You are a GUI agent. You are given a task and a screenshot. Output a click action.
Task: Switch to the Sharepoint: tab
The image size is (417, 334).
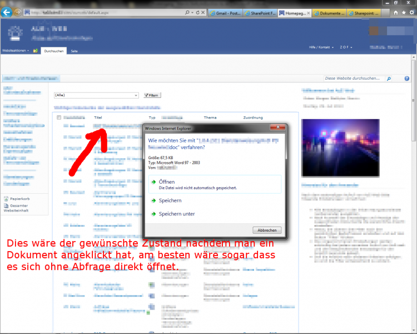(x=364, y=13)
